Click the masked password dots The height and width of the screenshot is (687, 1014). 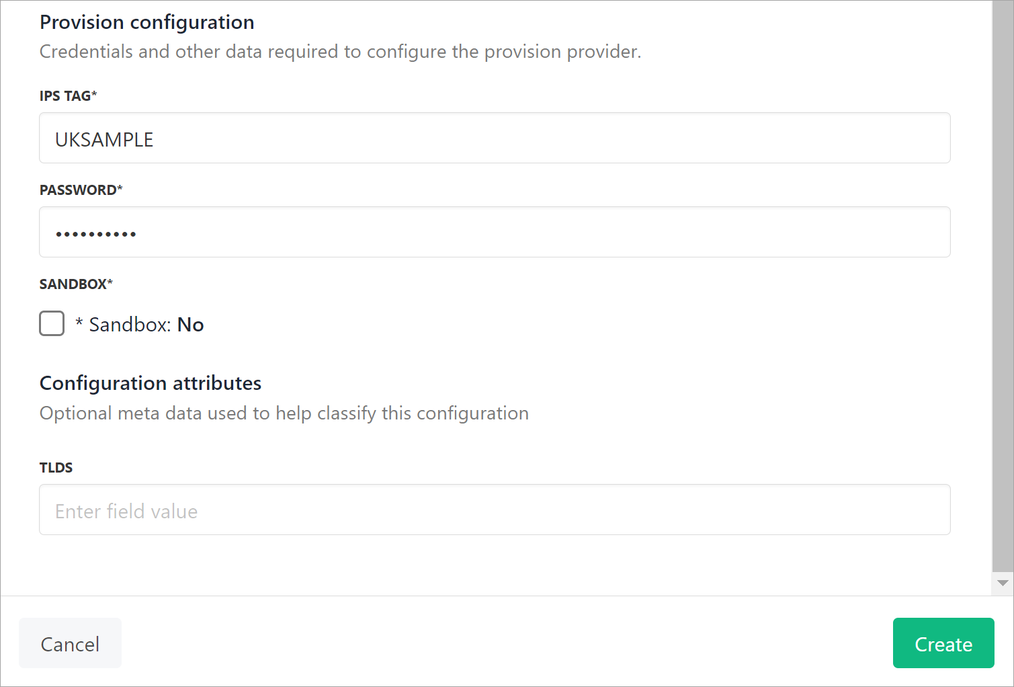click(96, 234)
